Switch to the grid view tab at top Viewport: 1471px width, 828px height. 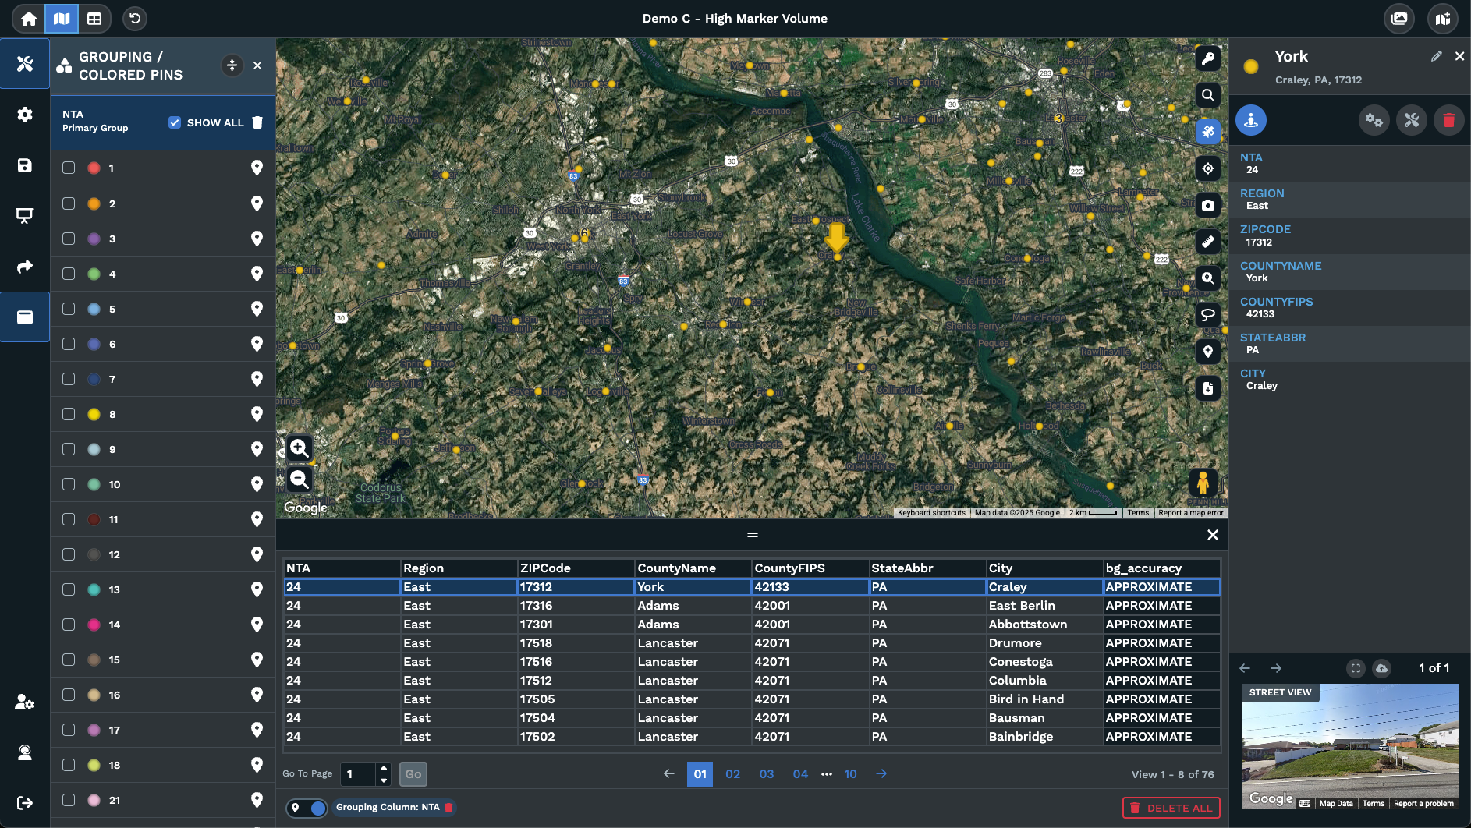[95, 18]
